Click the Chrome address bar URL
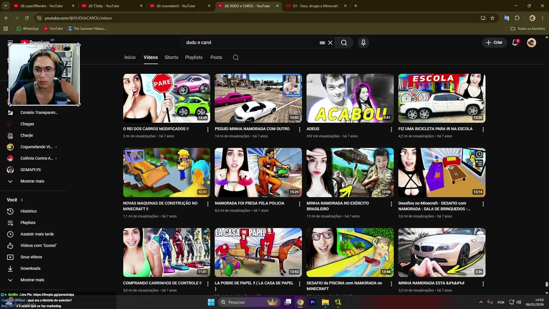The image size is (549, 309). pyautogui.click(x=78, y=18)
